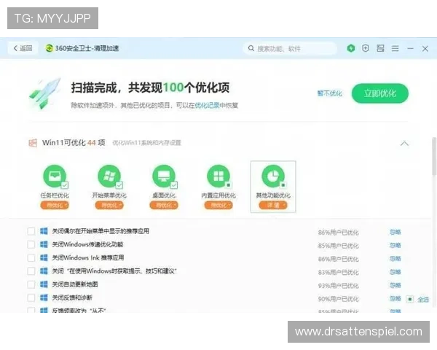Viewport: 437px width, 350px height.
Task: Click the vertical scrollbar thumb
Action: click(x=434, y=156)
